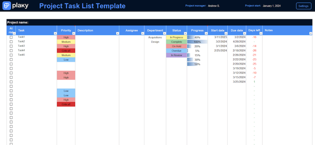The height and width of the screenshot is (145, 315).
Task: Select the 15% progress bar cell
Action: click(197, 55)
